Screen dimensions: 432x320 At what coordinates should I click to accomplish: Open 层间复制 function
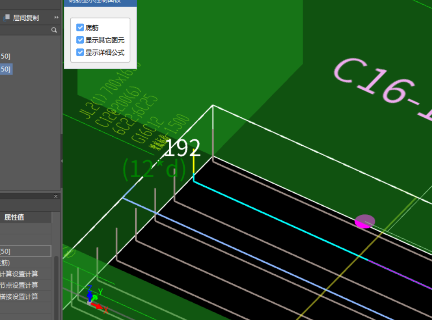26,18
